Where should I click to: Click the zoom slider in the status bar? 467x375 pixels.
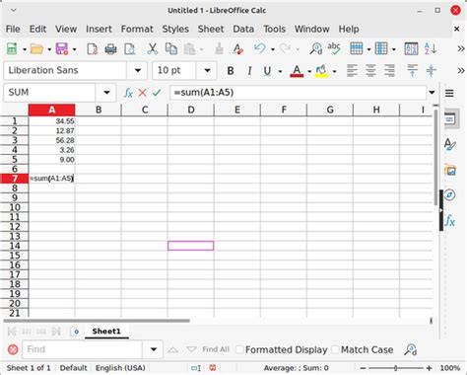pyautogui.click(x=396, y=368)
